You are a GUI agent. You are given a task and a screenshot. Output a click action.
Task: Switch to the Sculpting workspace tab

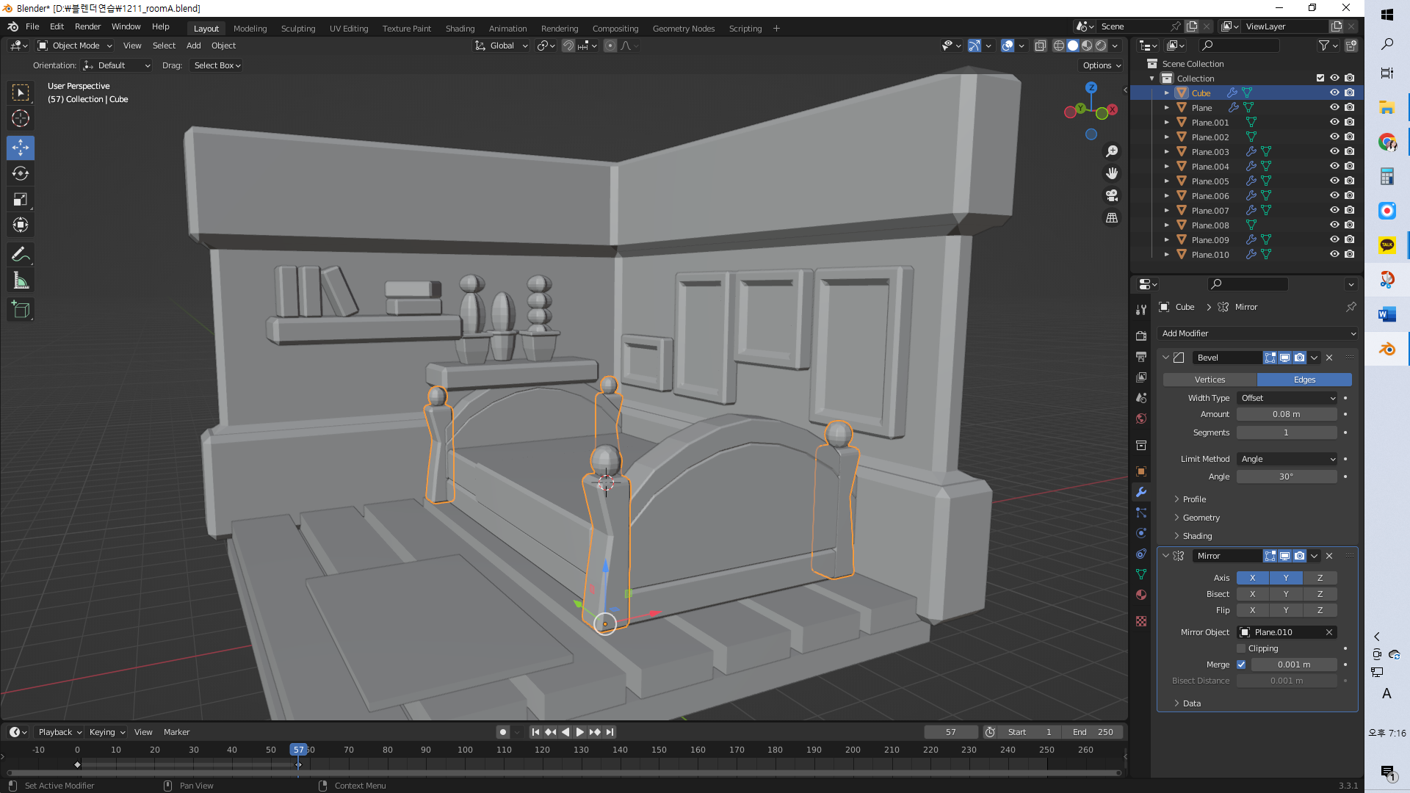[x=298, y=29]
